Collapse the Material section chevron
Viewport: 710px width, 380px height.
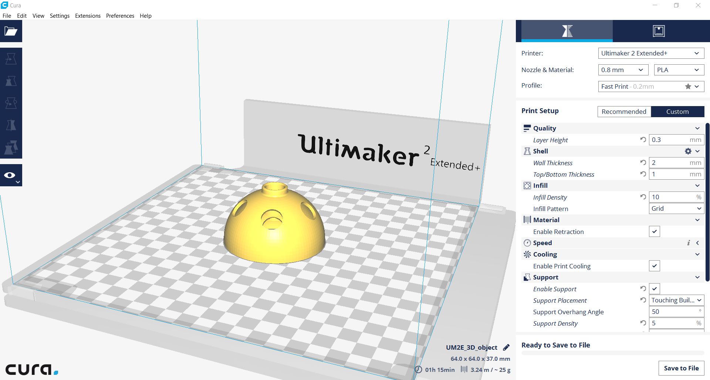[x=697, y=220]
